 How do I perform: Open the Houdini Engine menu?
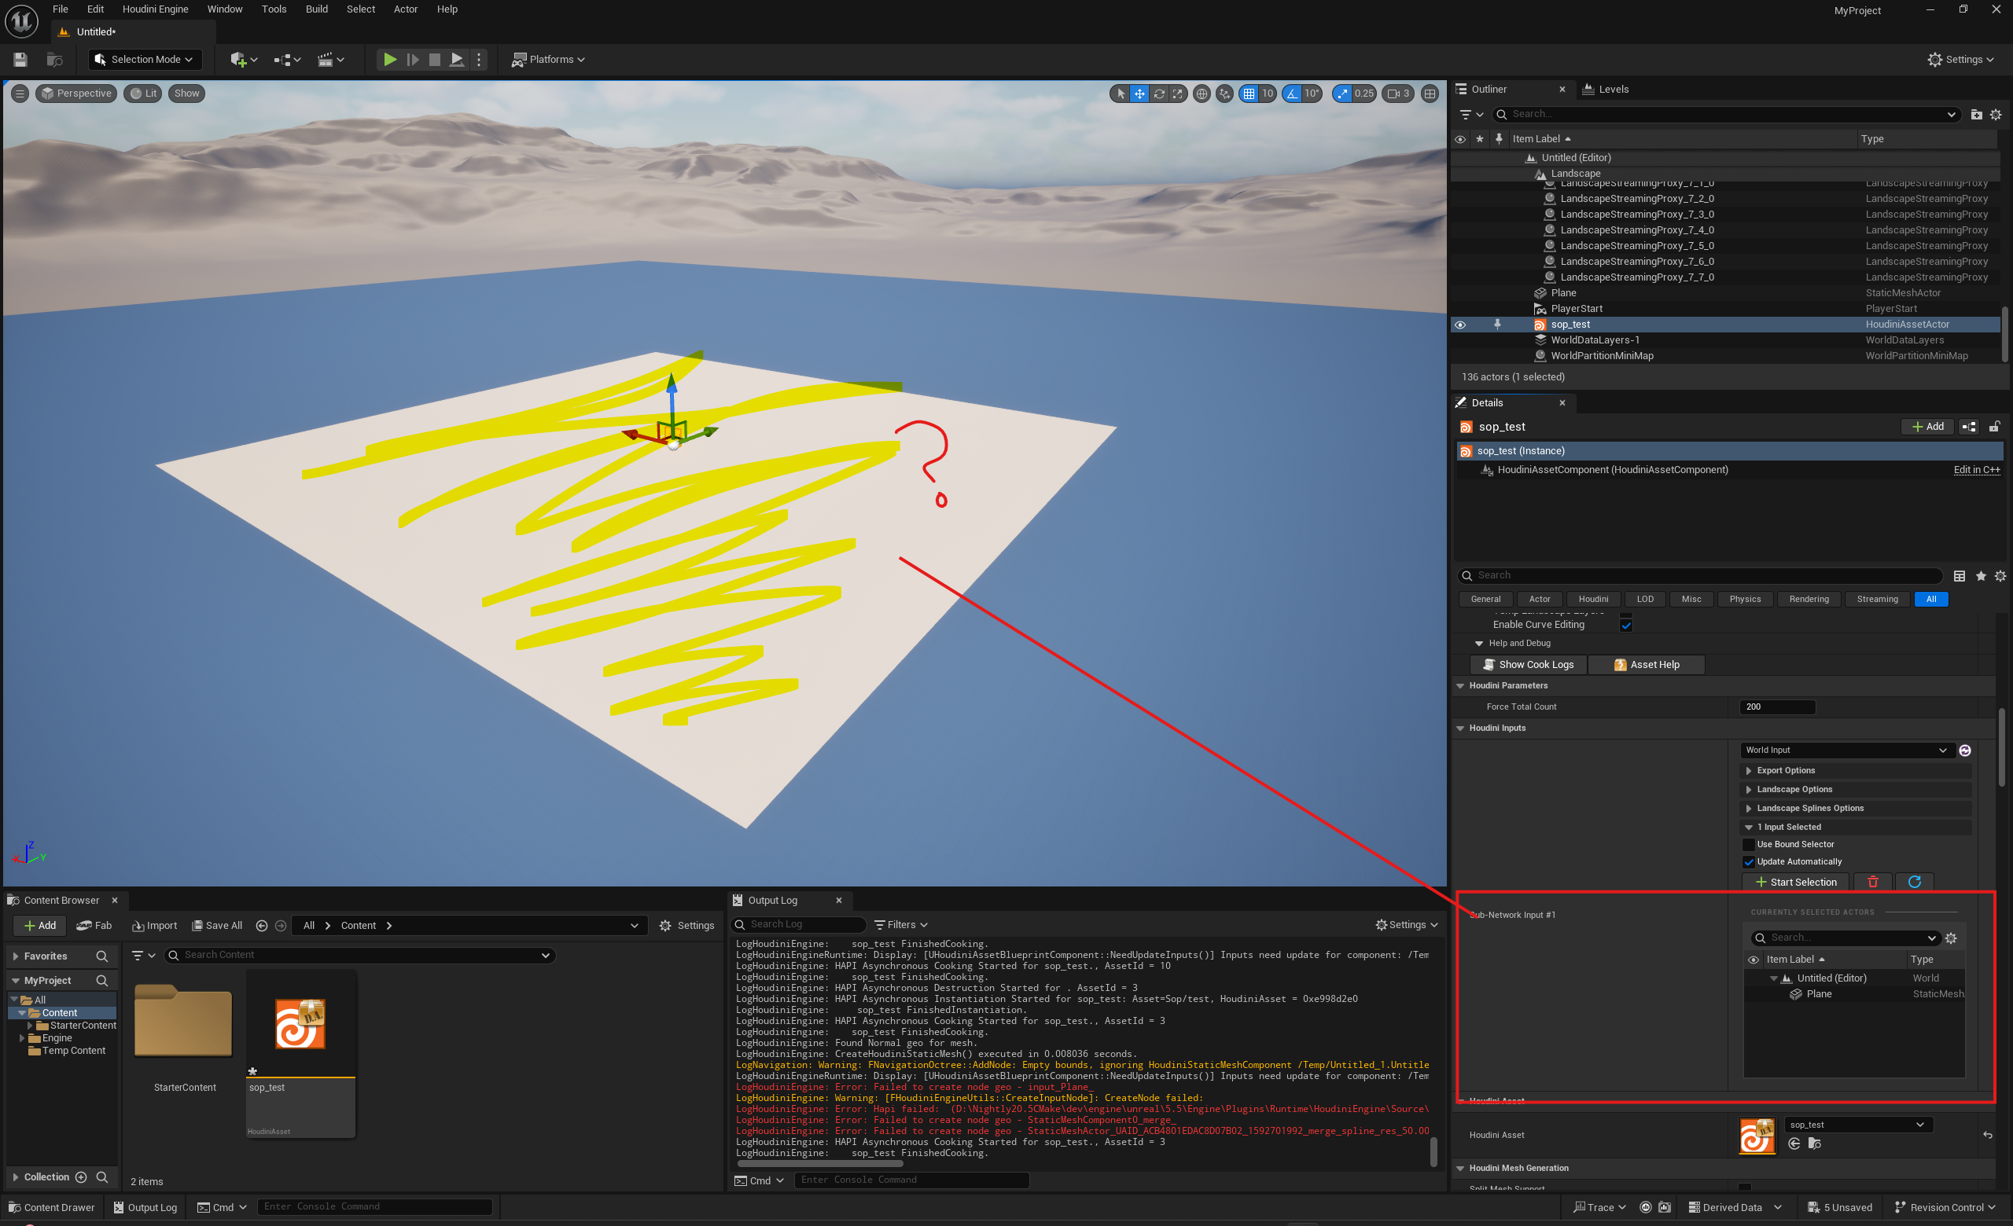[155, 9]
